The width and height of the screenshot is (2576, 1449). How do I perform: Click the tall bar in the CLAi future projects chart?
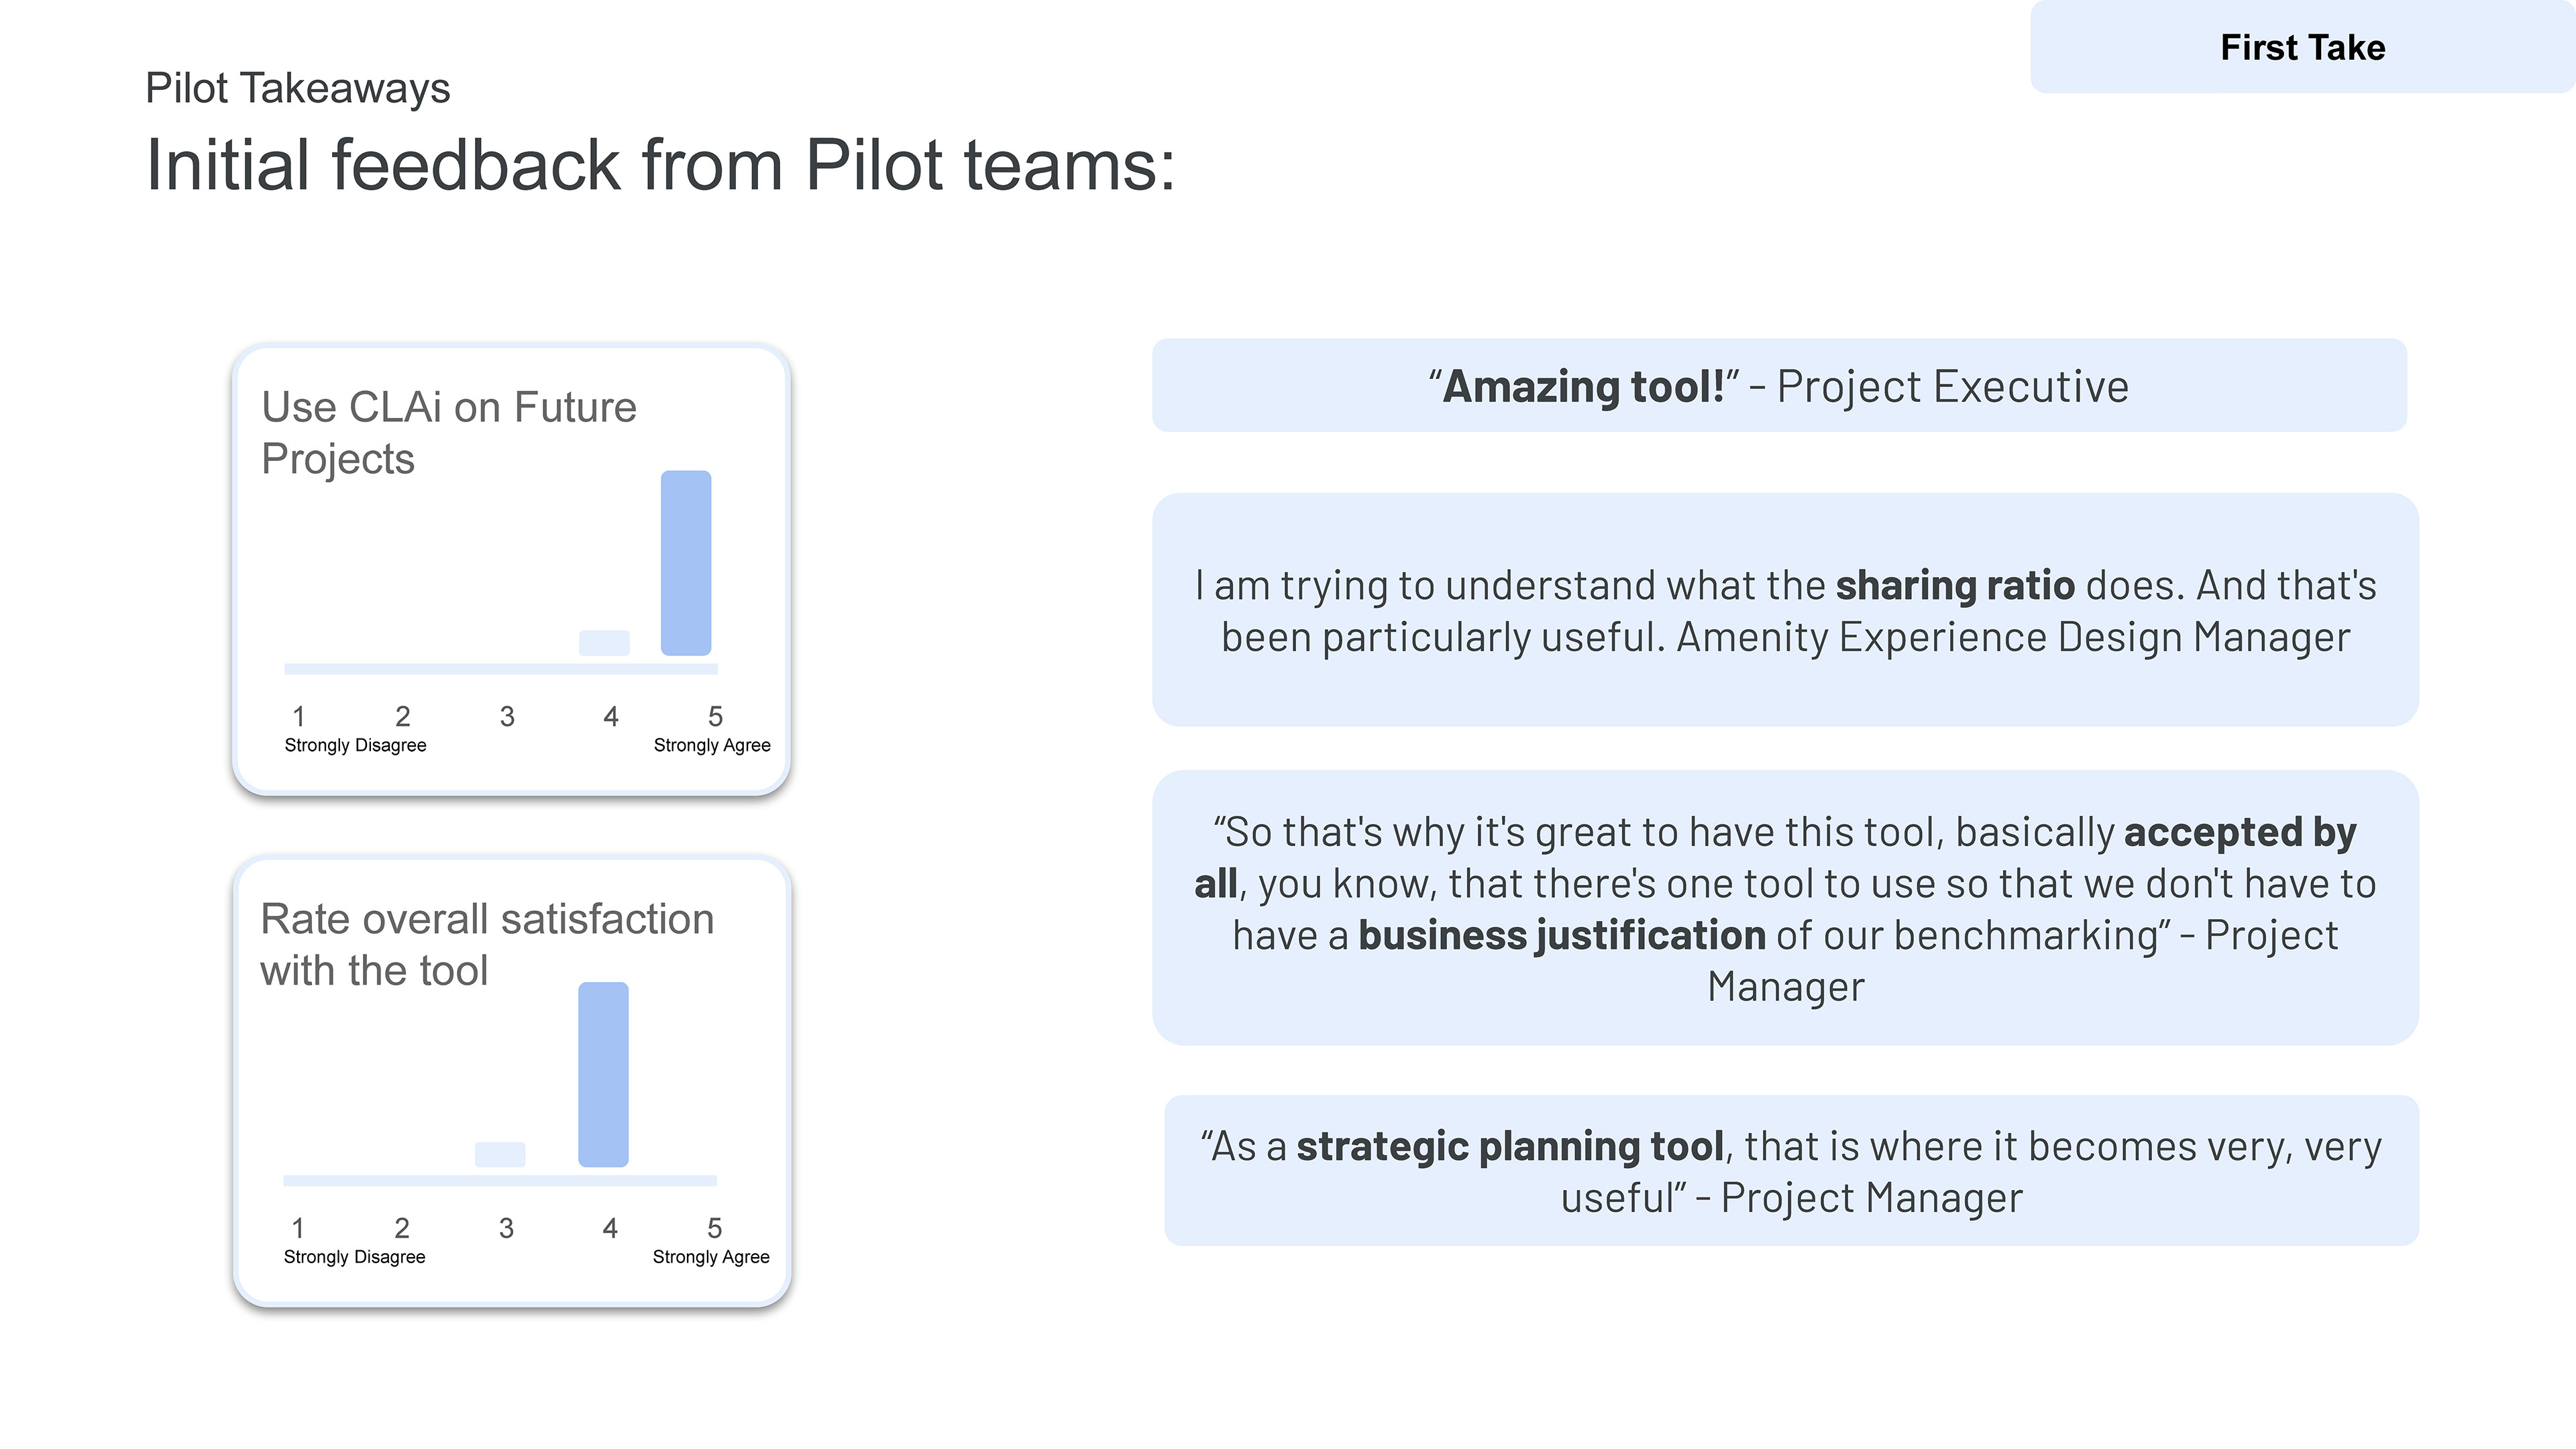point(686,563)
